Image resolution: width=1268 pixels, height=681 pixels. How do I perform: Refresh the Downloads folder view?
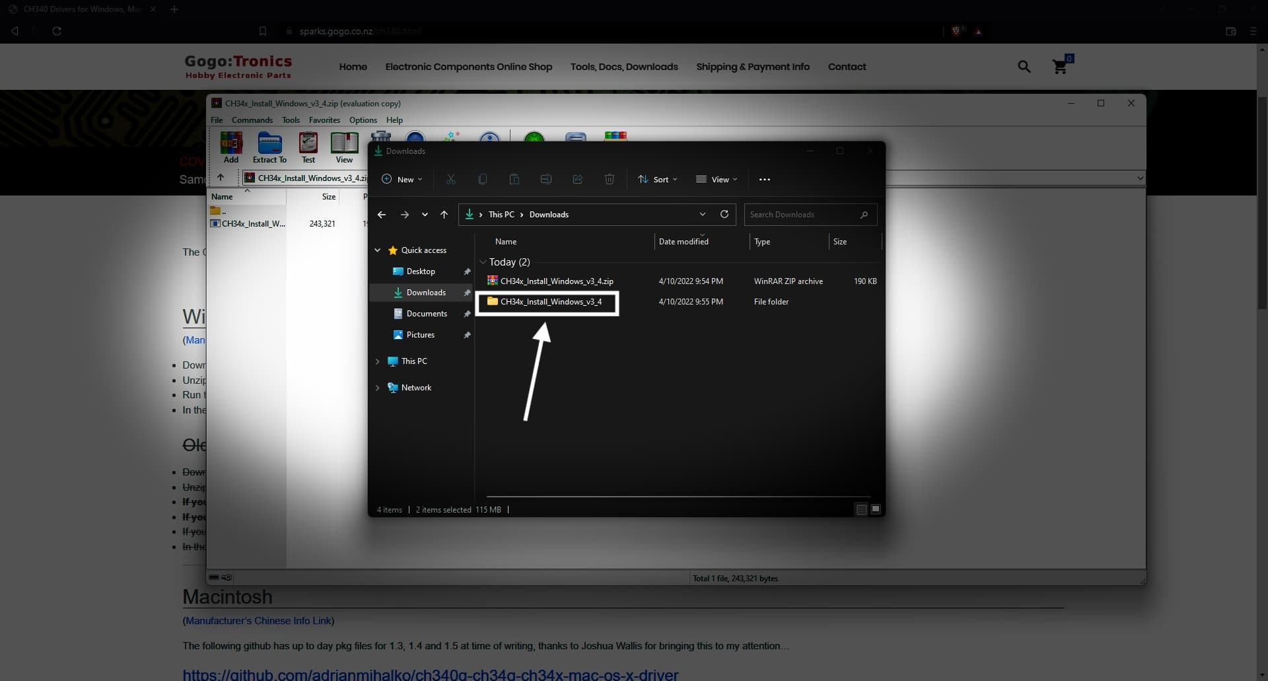point(724,214)
